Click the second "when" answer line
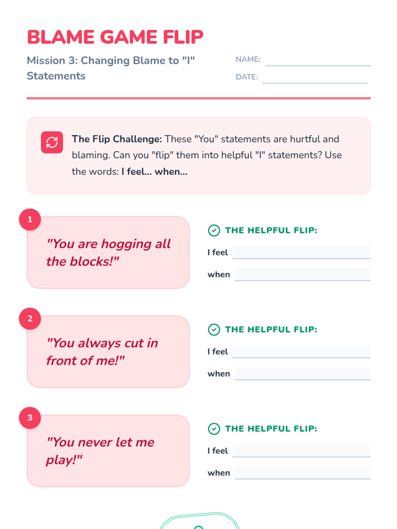Screen dimensions: 397x529 [302, 374]
